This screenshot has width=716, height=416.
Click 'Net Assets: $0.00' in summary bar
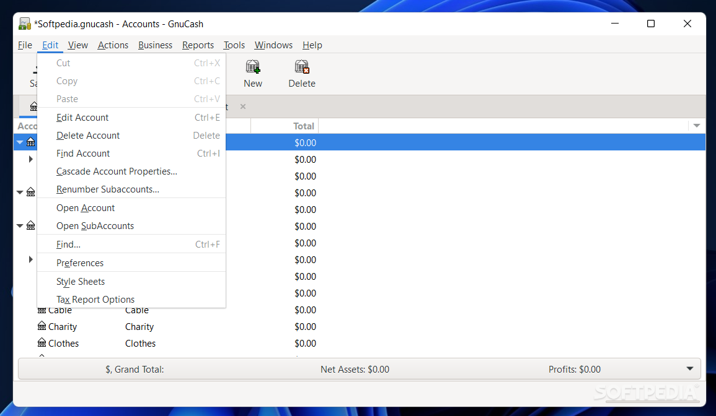[355, 369]
